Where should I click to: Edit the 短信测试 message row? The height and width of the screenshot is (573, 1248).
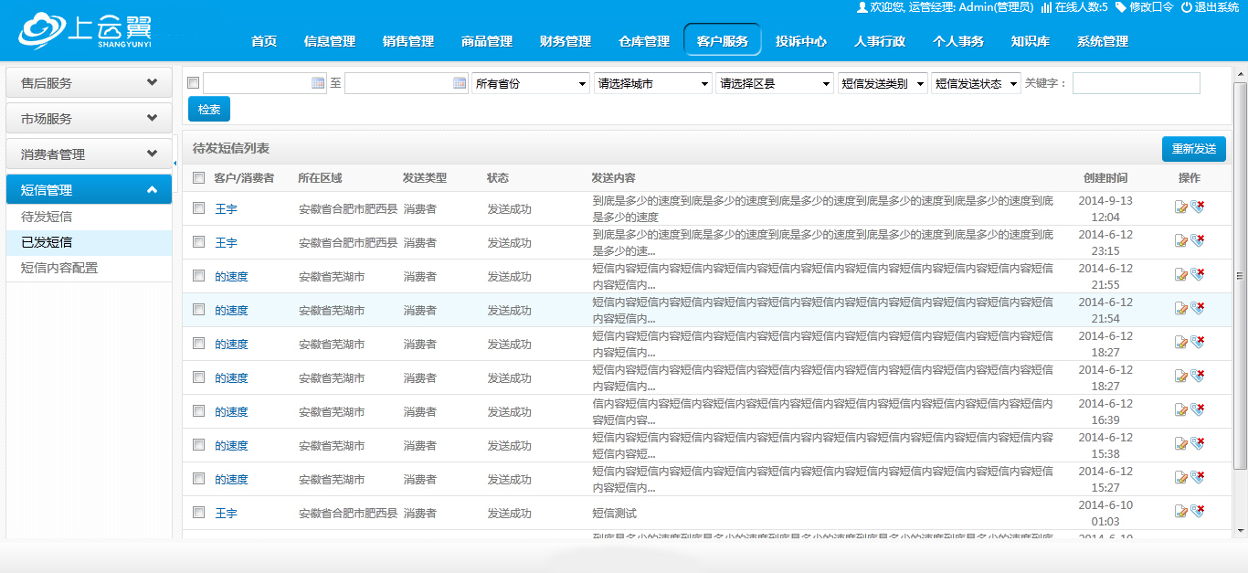click(1181, 512)
